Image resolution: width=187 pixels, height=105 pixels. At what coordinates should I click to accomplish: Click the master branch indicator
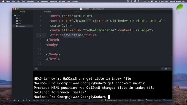click(133, 100)
